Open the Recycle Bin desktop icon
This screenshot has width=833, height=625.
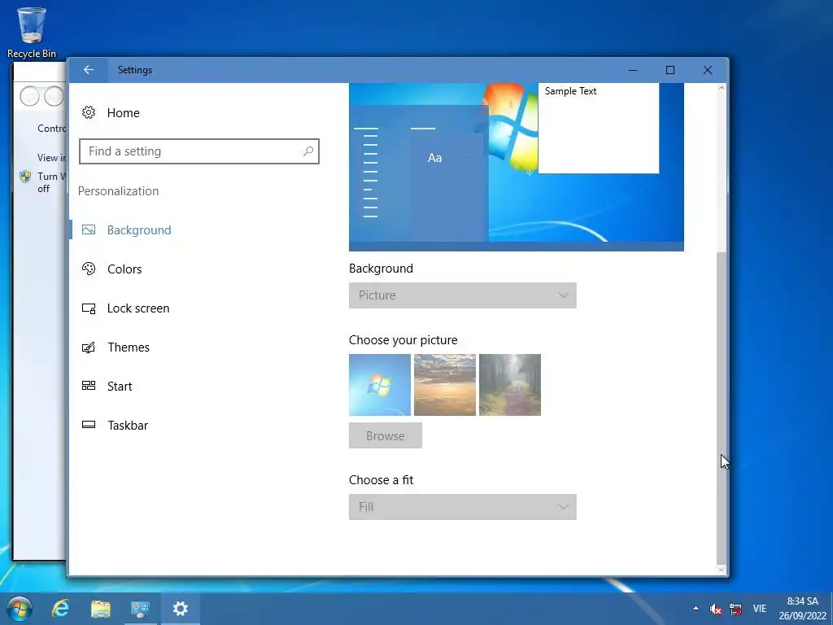pyautogui.click(x=32, y=32)
